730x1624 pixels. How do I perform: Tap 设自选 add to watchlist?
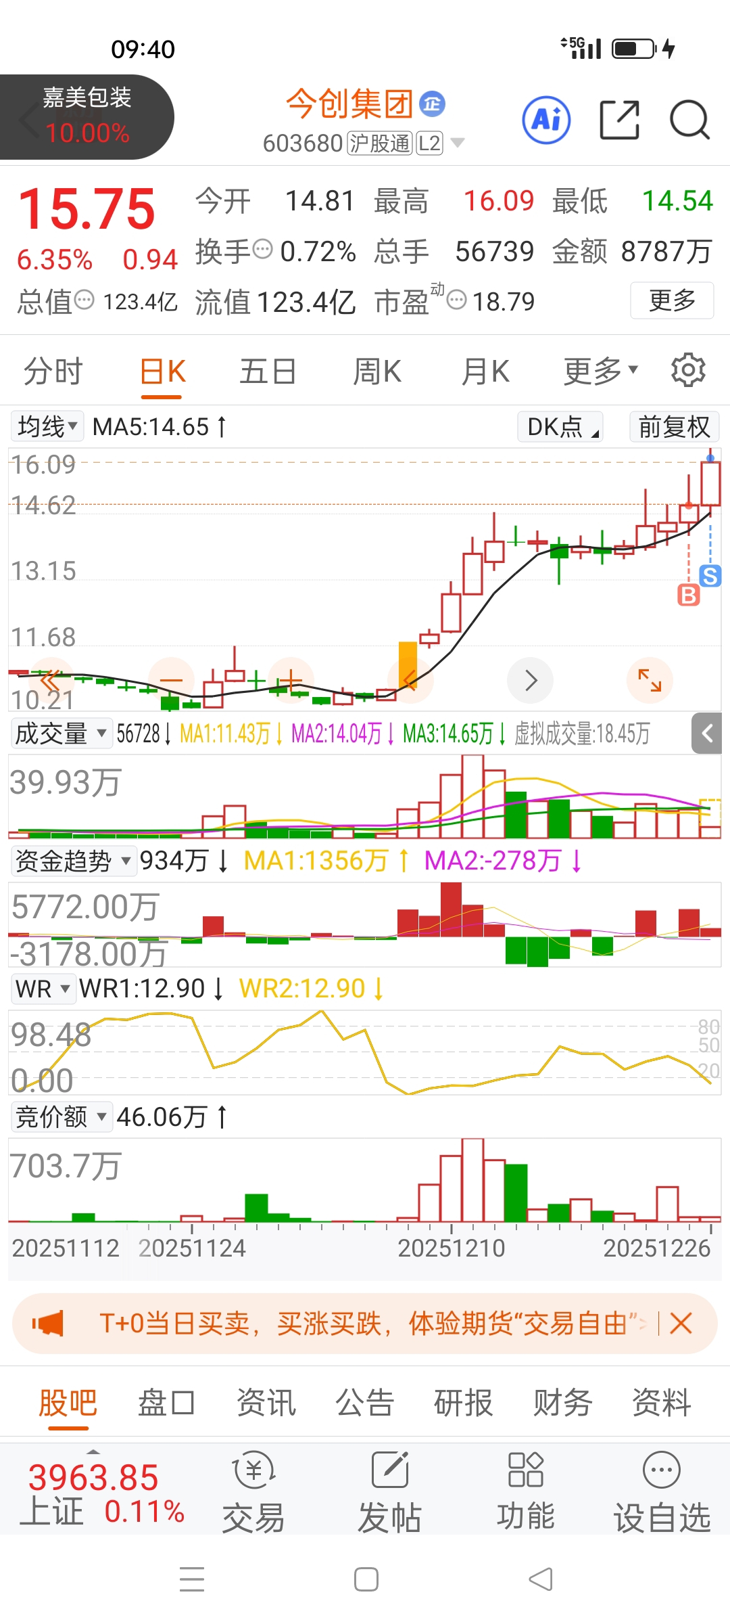(x=662, y=1491)
